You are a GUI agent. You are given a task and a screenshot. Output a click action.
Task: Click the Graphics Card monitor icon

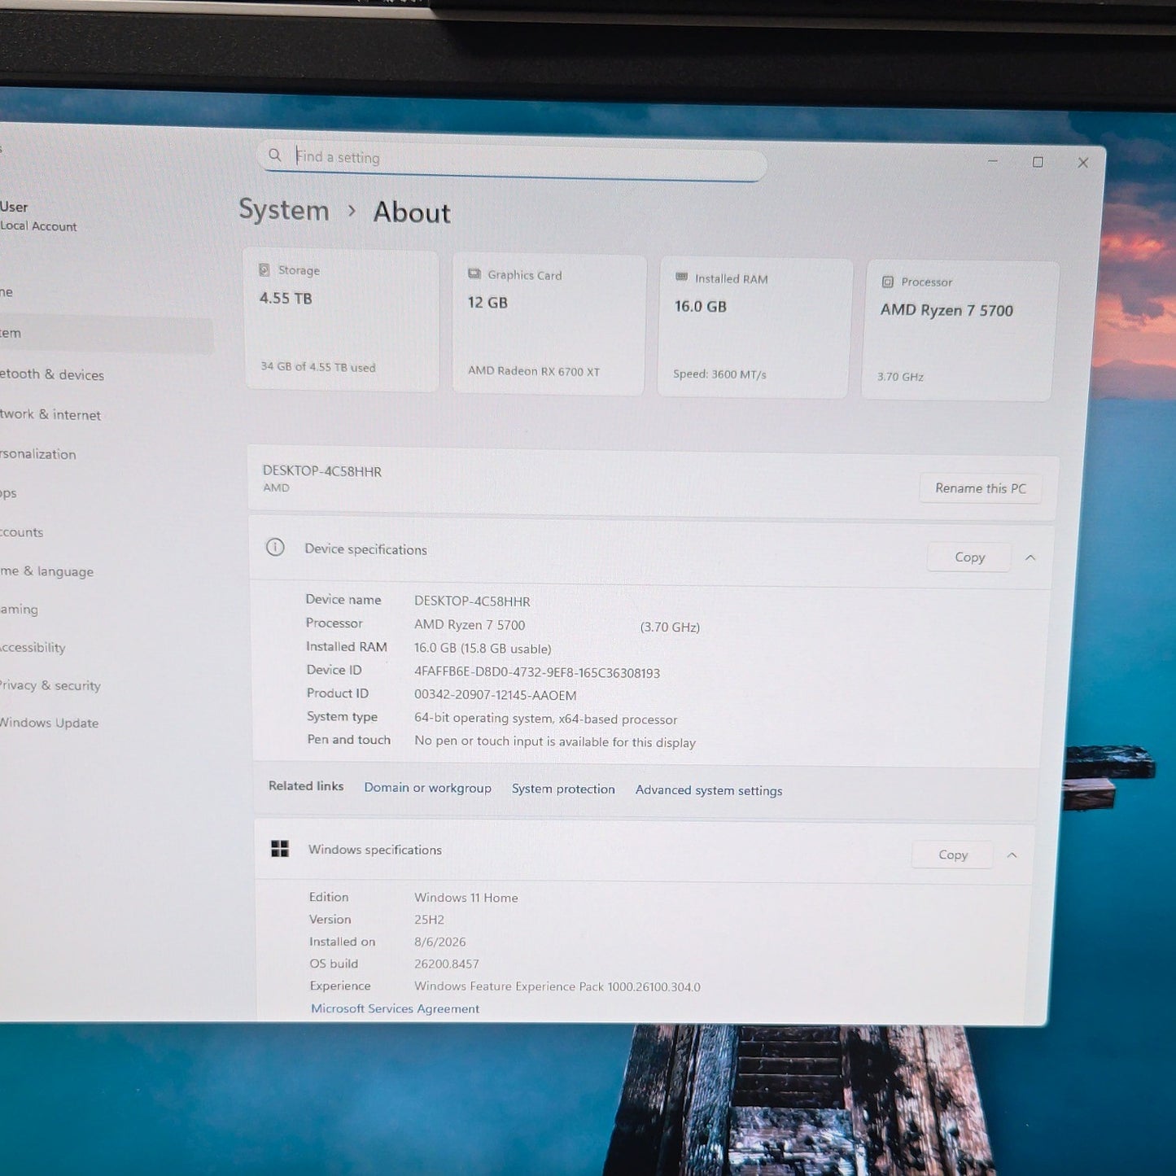point(474,274)
